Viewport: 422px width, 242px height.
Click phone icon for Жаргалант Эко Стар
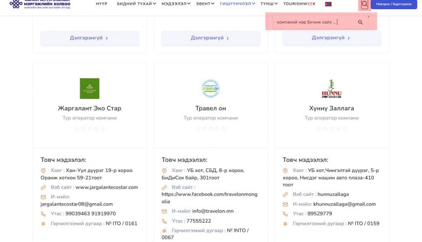(x=43, y=214)
